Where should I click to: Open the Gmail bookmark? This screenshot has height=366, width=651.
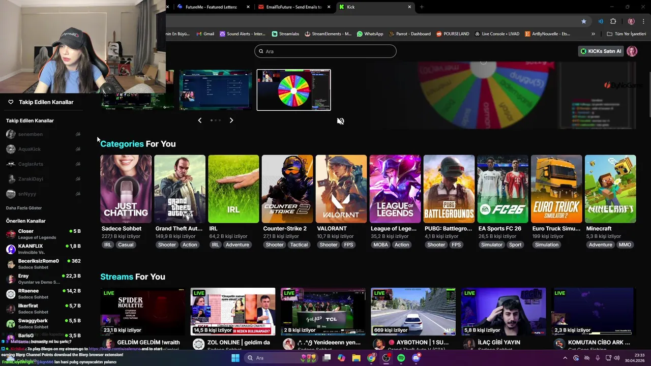pos(205,34)
